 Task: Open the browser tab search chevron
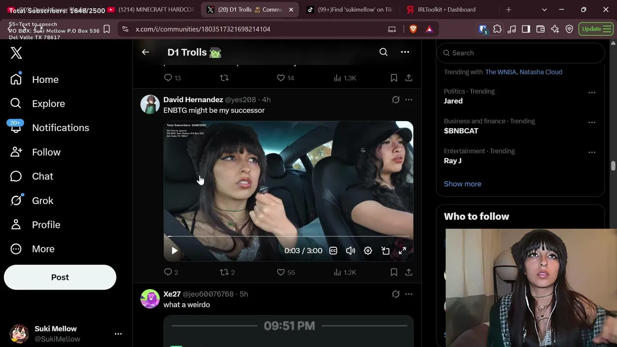pyautogui.click(x=544, y=10)
